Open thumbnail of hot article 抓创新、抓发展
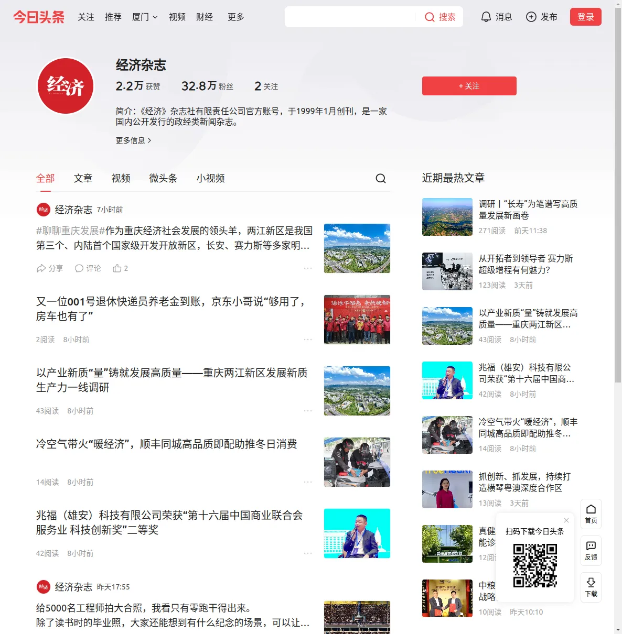The image size is (622, 634). [447, 489]
